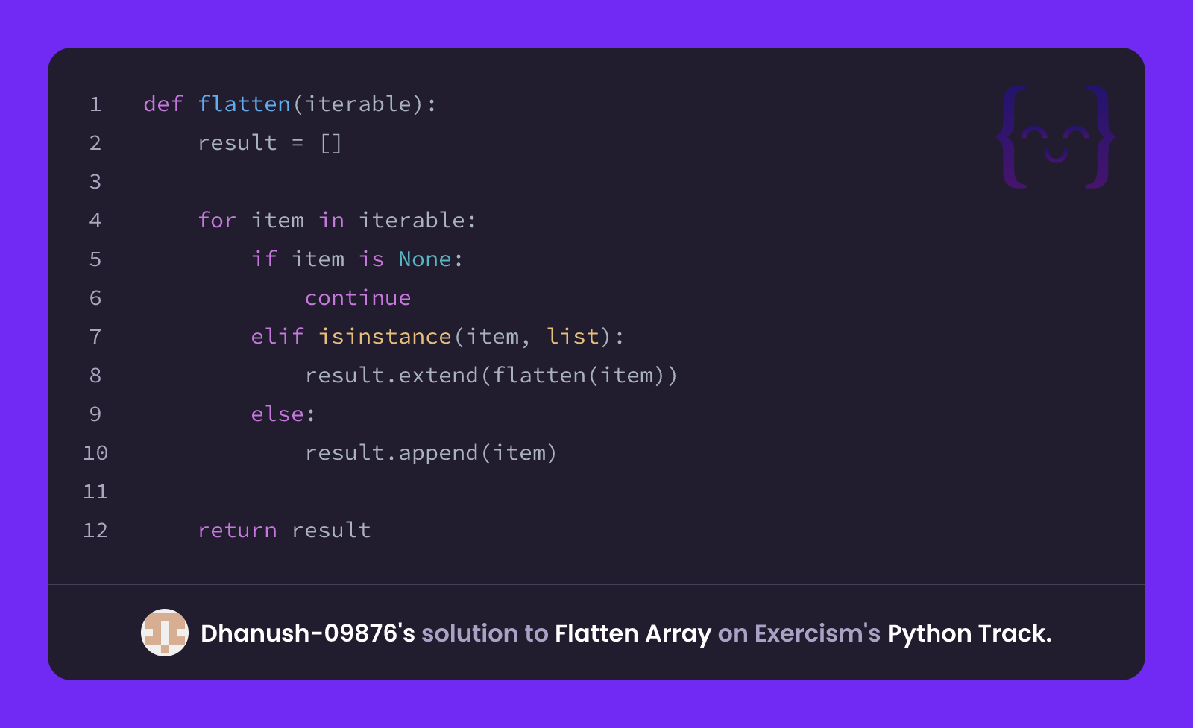Click 'elif isinstance(item, list):' code line
This screenshot has width=1193, height=728.
click(438, 336)
